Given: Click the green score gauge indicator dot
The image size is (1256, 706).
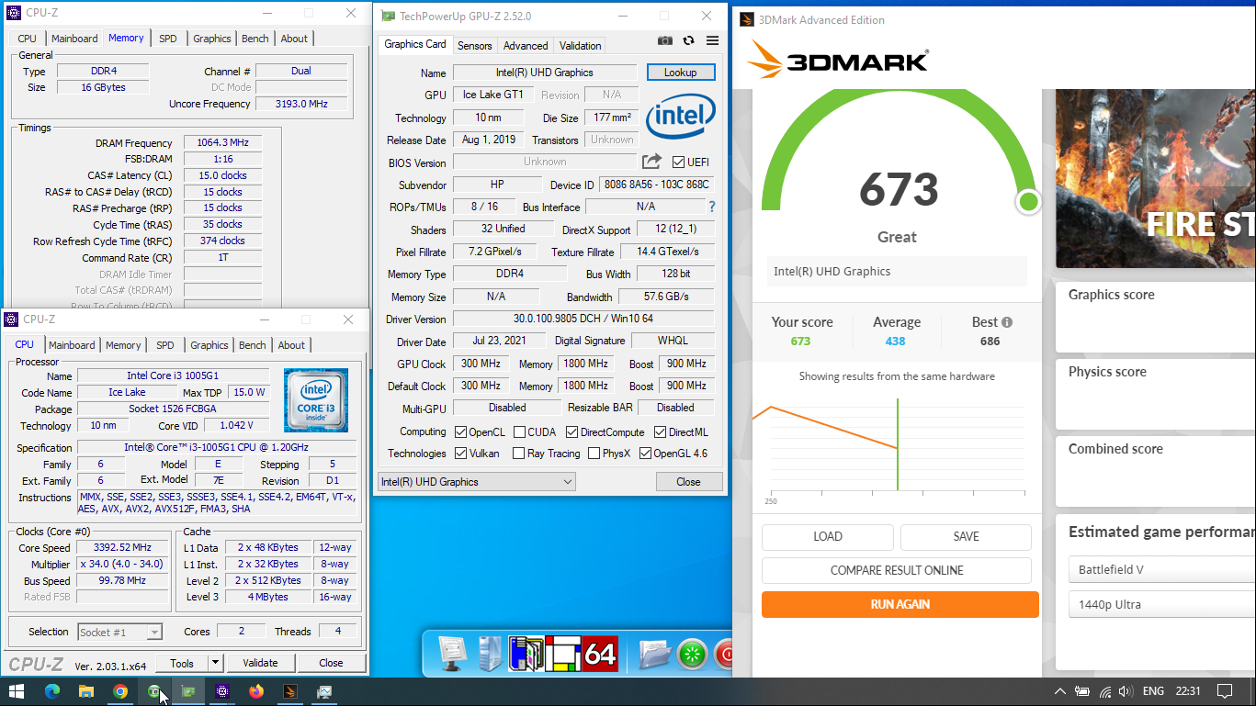Looking at the screenshot, I should 1029,201.
